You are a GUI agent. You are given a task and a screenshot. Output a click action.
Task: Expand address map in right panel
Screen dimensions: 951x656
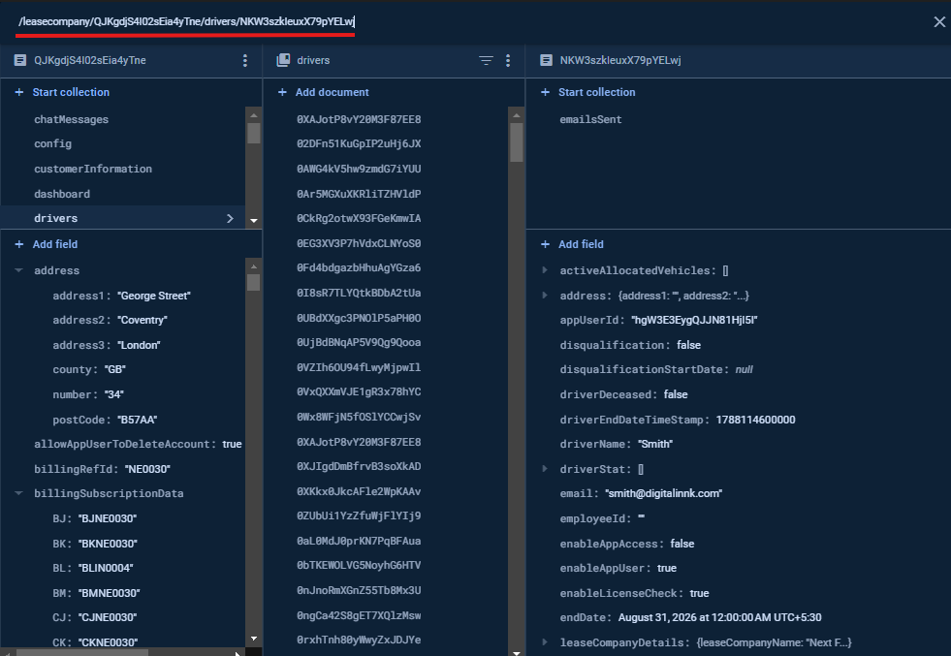[545, 296]
